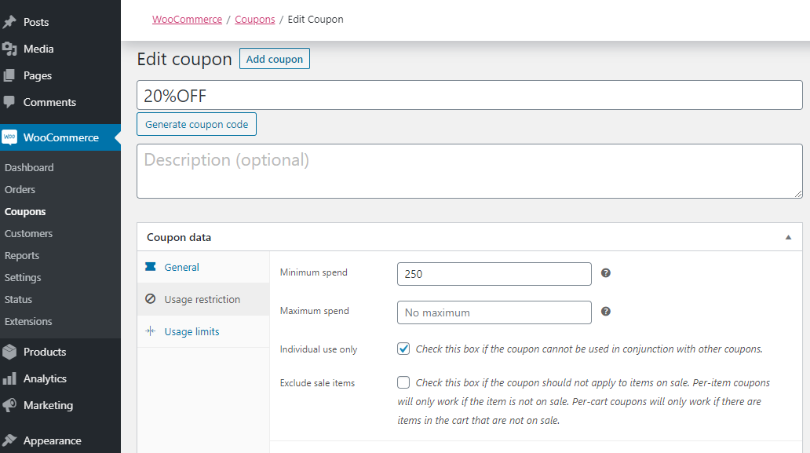Open the Pages menu
Screen dimensions: 810x453
coord(60,75)
